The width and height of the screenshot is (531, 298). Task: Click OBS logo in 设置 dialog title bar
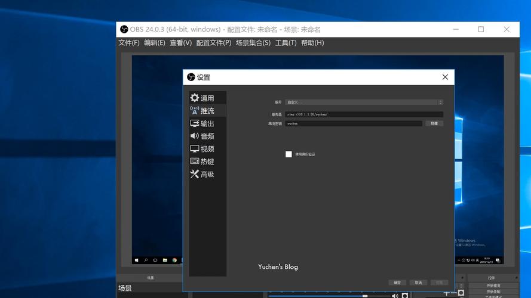coord(191,77)
